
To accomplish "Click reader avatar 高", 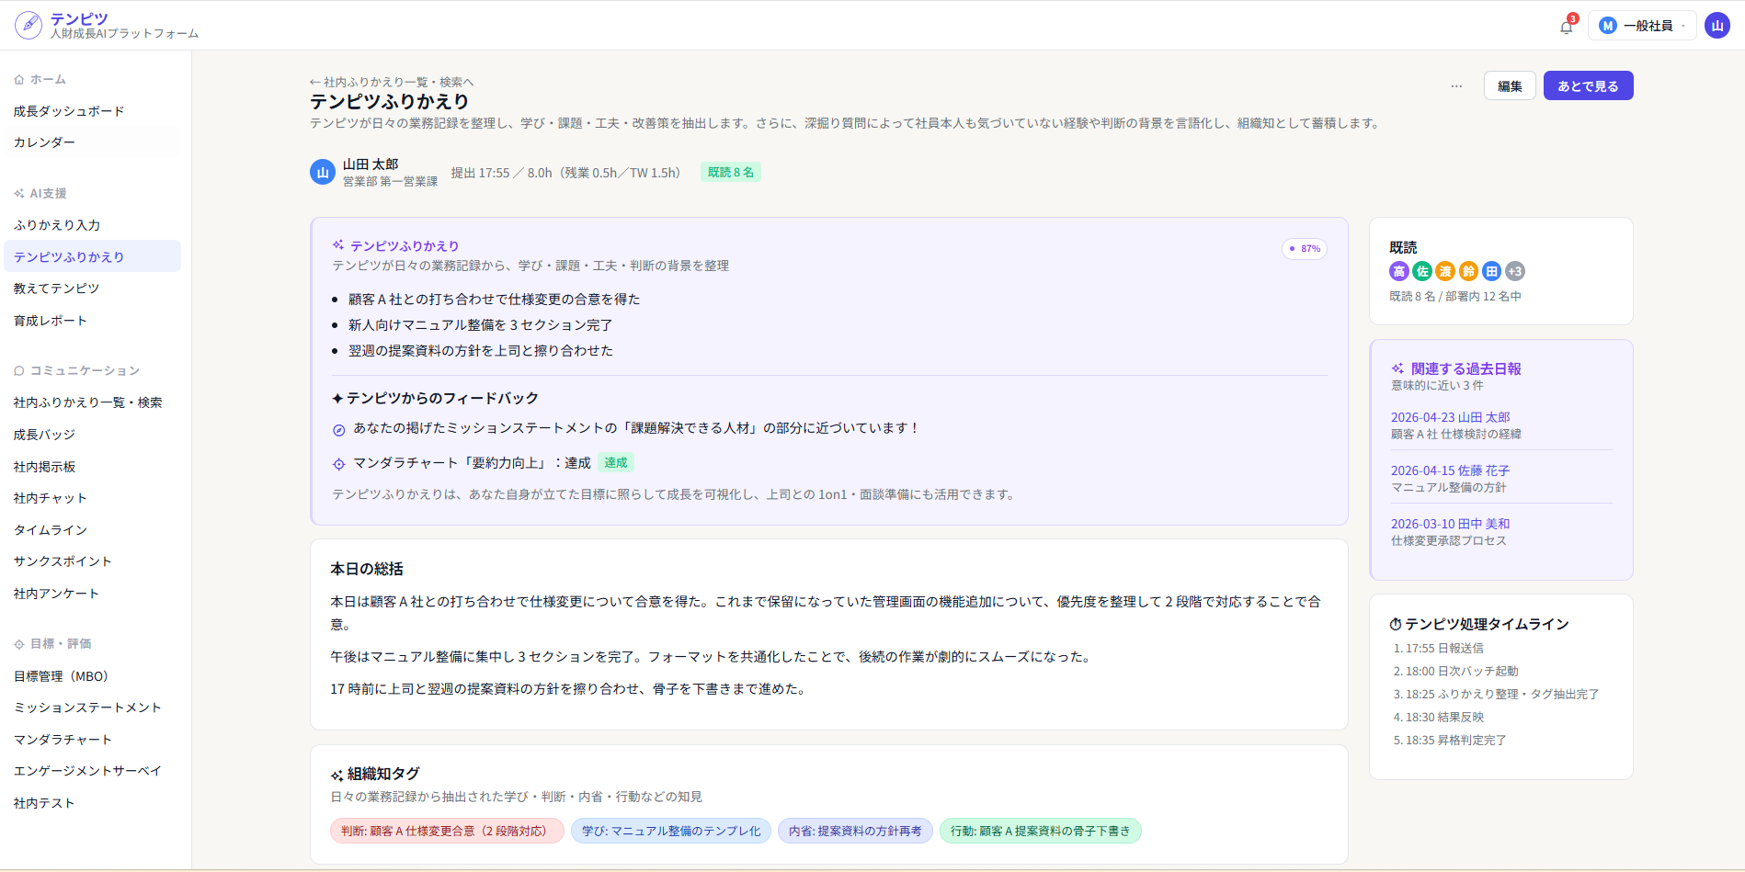I will tap(1399, 271).
